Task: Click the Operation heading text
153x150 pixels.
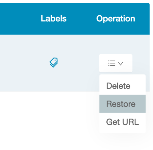Action: coord(116,19)
